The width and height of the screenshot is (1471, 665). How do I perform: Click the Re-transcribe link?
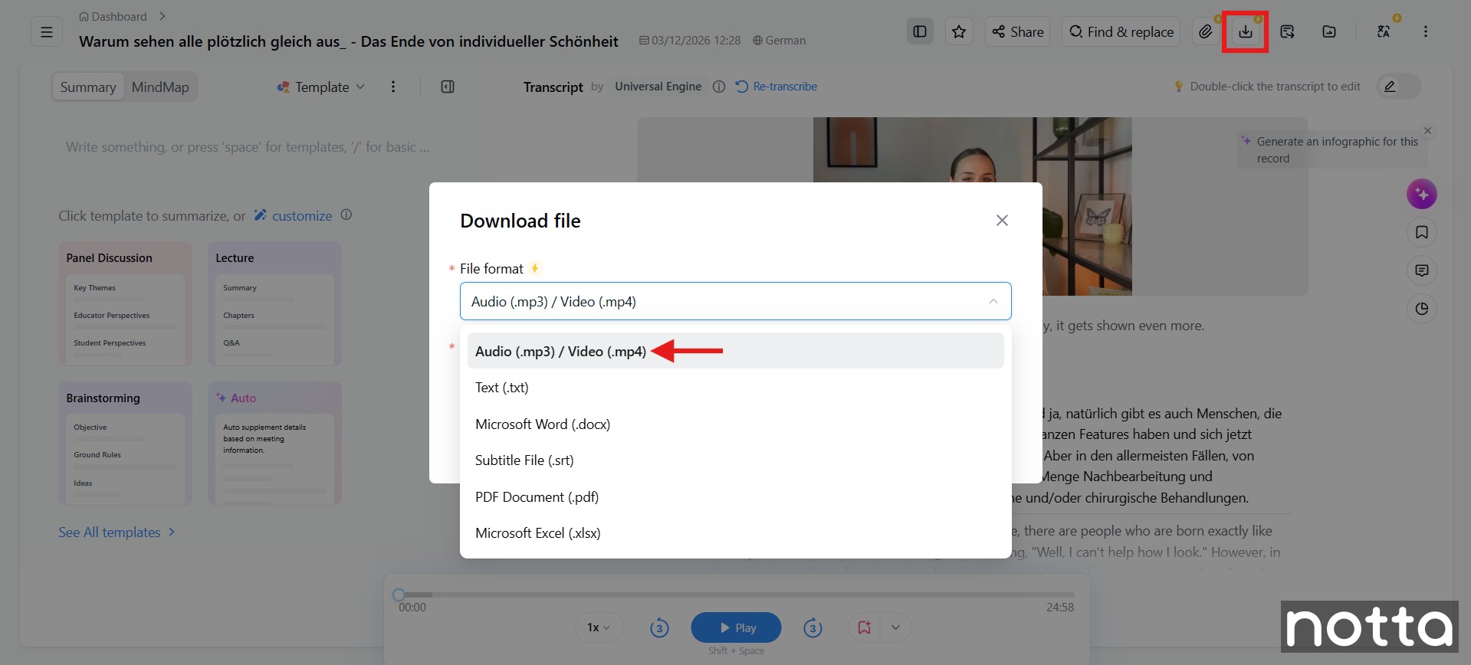pyautogui.click(x=777, y=87)
